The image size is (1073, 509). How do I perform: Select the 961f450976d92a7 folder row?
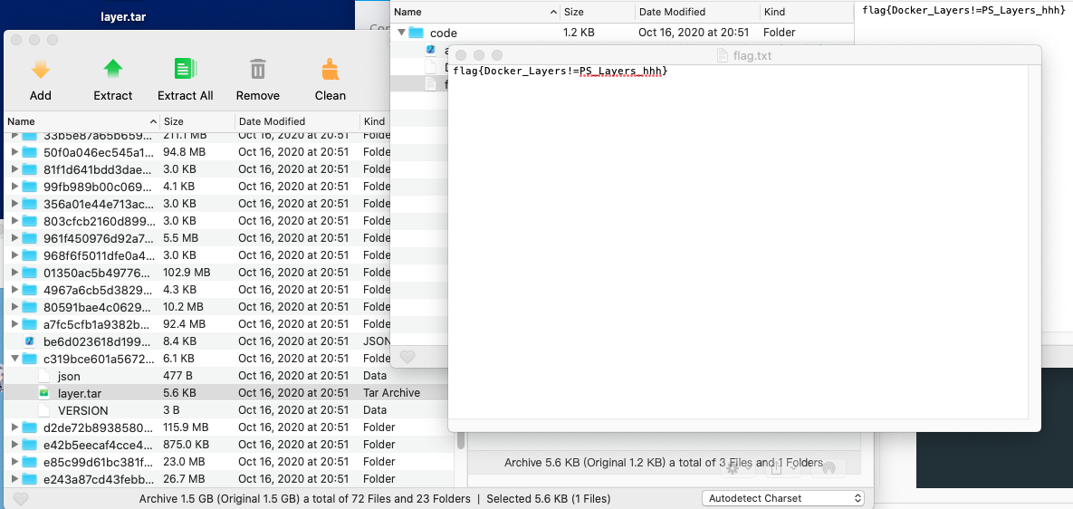coord(197,237)
